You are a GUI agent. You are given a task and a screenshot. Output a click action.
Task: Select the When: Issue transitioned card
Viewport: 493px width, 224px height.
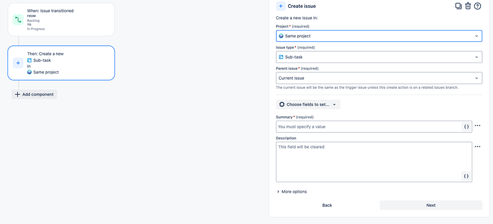(x=61, y=20)
